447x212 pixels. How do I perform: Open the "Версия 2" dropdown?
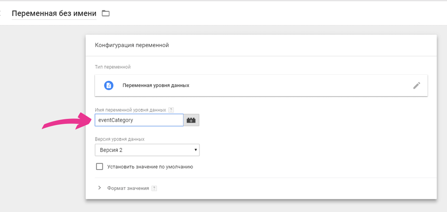pyautogui.click(x=146, y=150)
